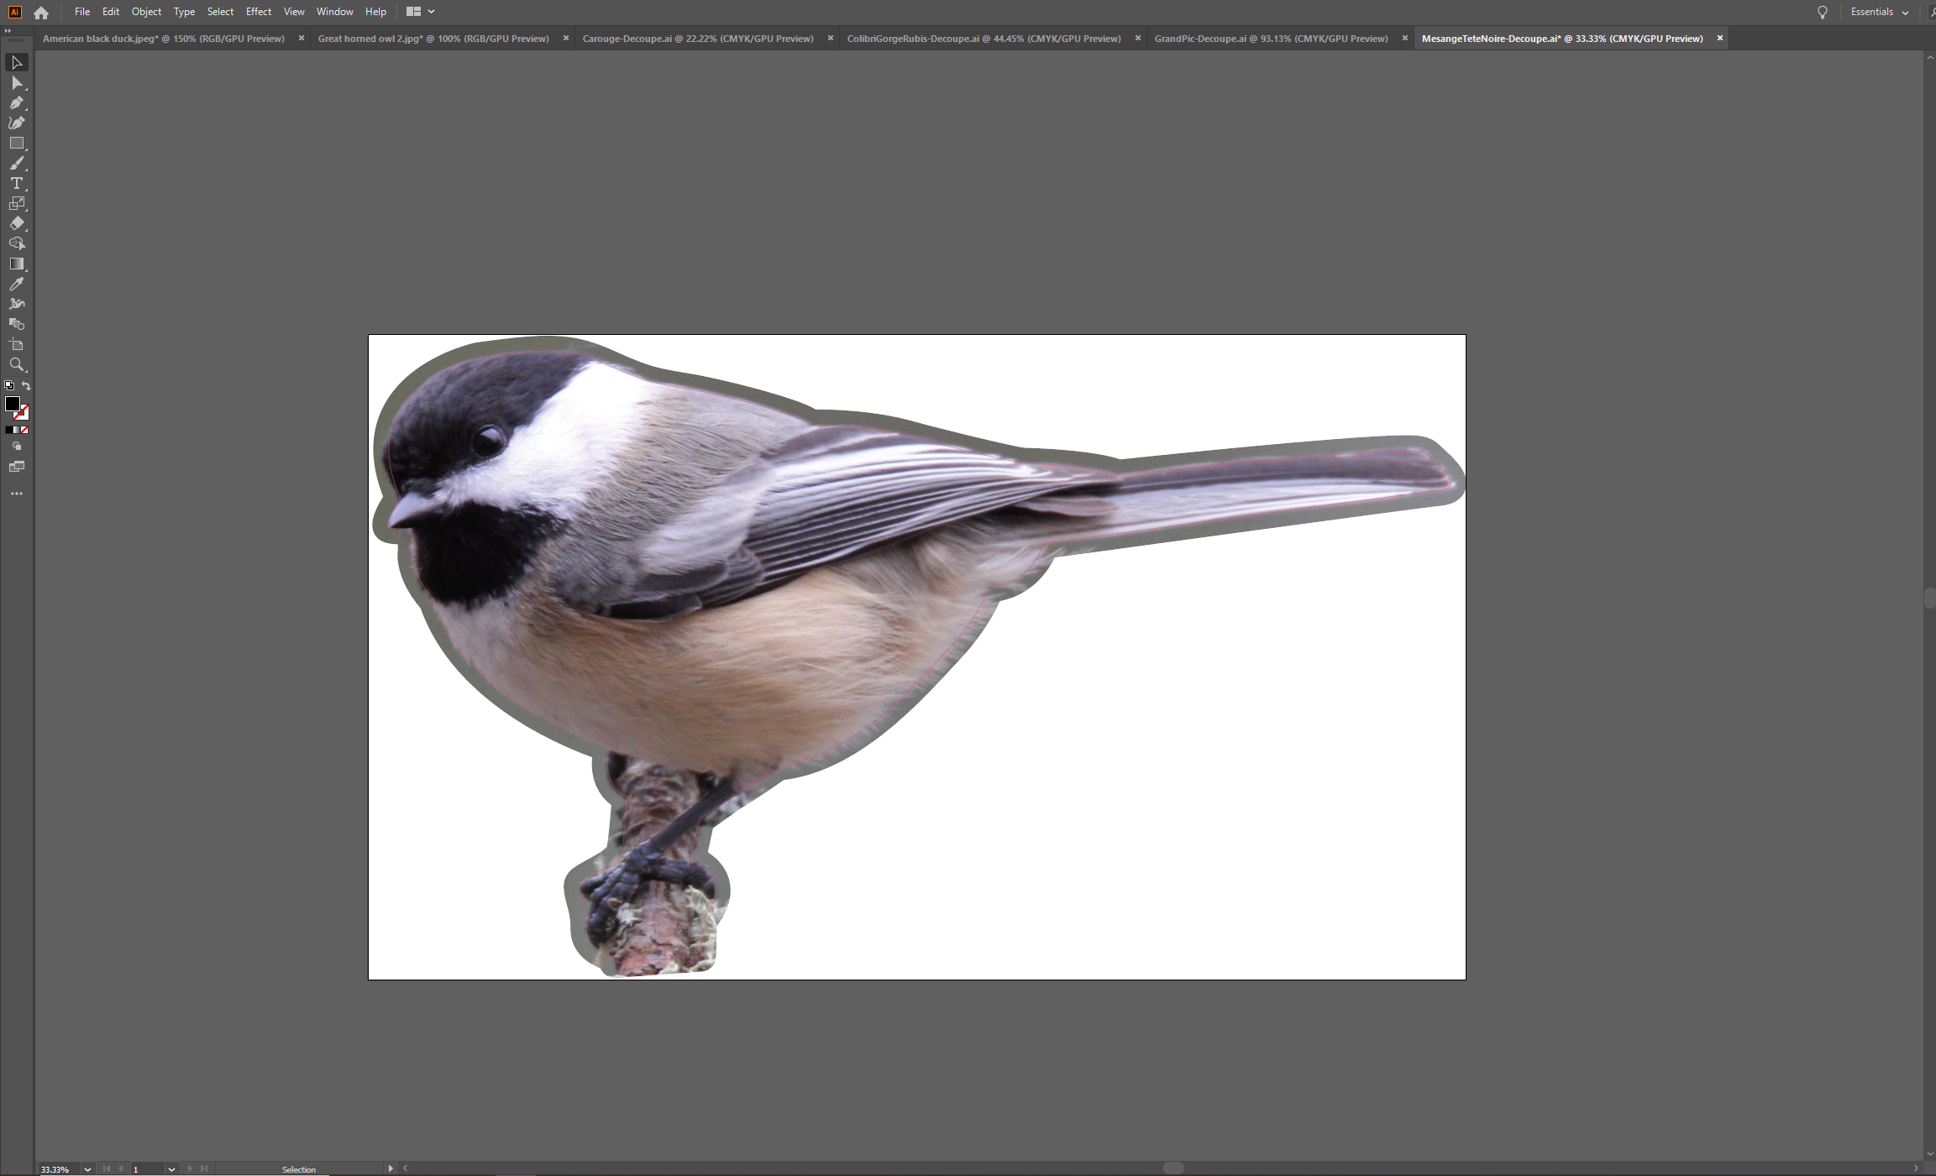Screen dimensions: 1936x1176
Task: Open the Edit Toolbar ellipsis button
Action: (16, 494)
